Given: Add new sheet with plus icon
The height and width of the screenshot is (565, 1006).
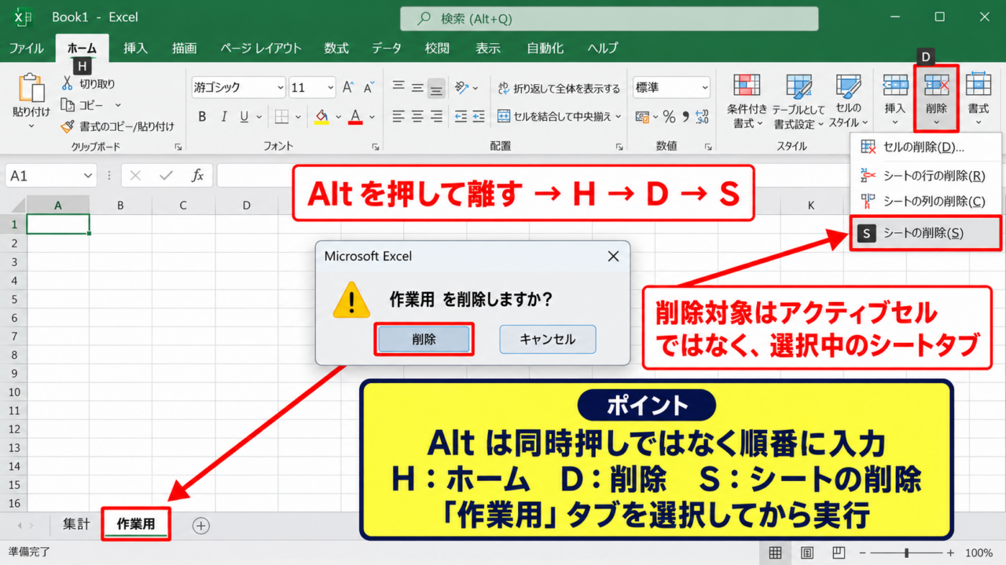Looking at the screenshot, I should pos(201,526).
